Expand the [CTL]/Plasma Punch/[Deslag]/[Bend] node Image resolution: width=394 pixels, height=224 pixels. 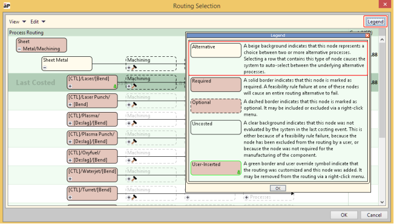coord(70,142)
